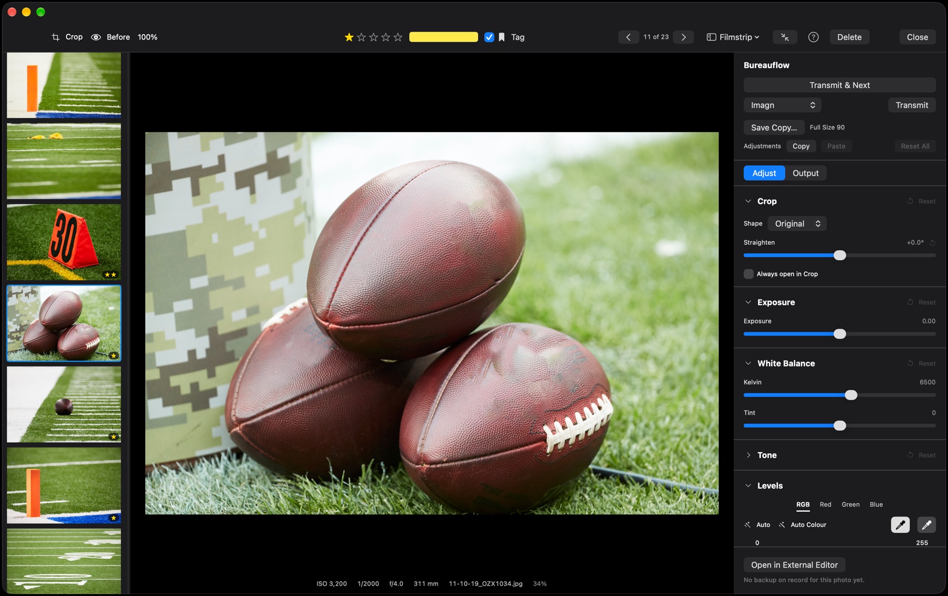
Task: Select the single football on sideline thumbnail
Action: pos(64,404)
